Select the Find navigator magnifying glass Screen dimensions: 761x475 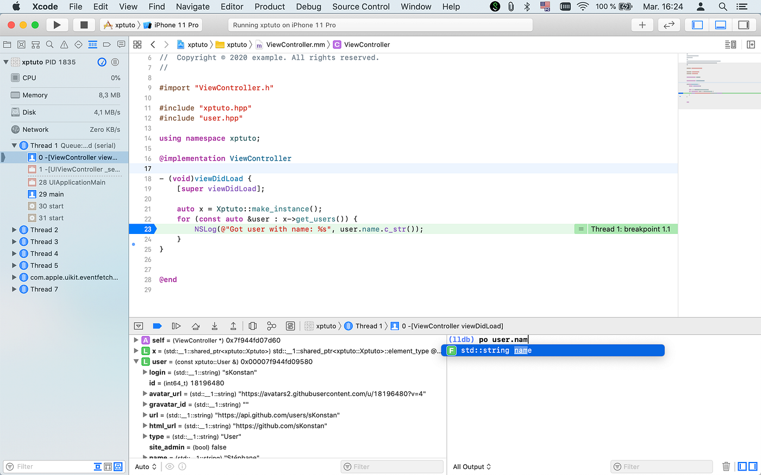tap(49, 44)
